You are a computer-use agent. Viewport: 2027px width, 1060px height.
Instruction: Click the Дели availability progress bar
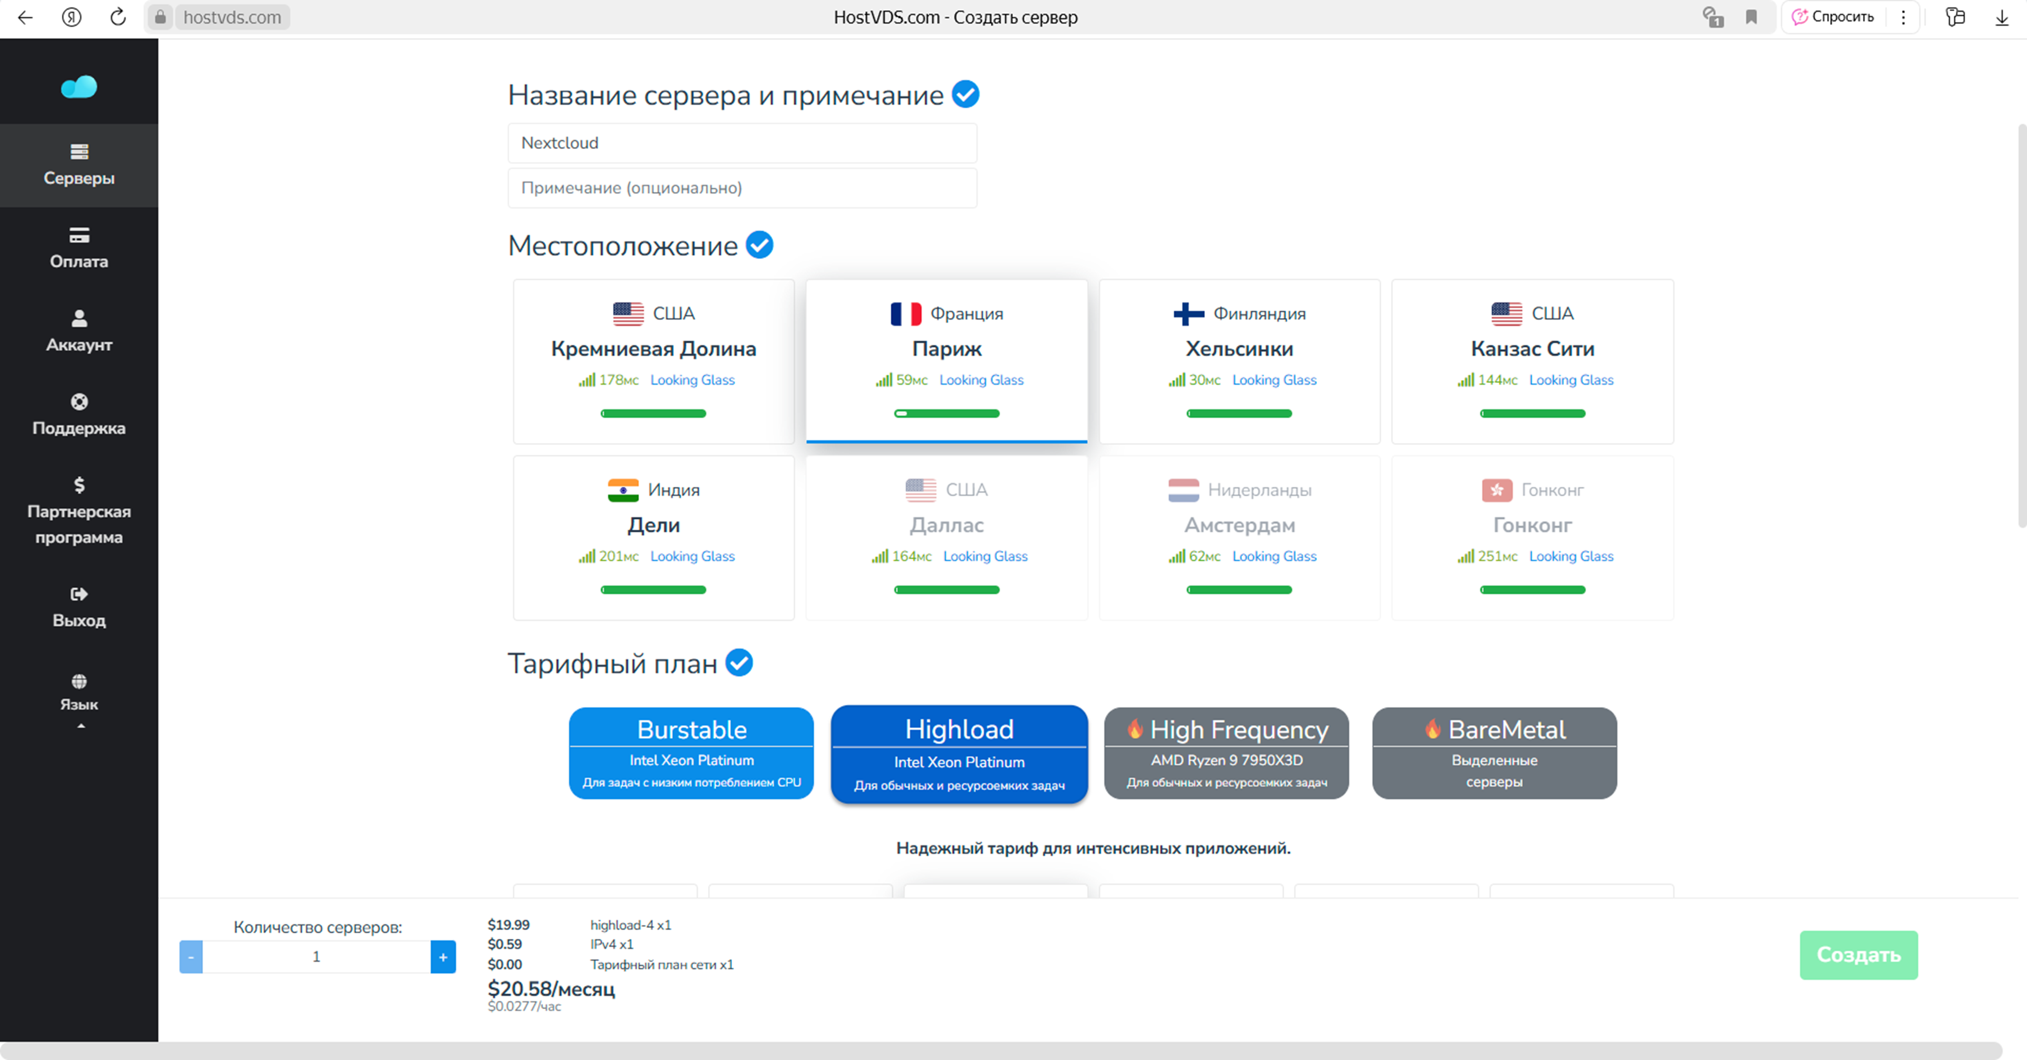point(653,589)
